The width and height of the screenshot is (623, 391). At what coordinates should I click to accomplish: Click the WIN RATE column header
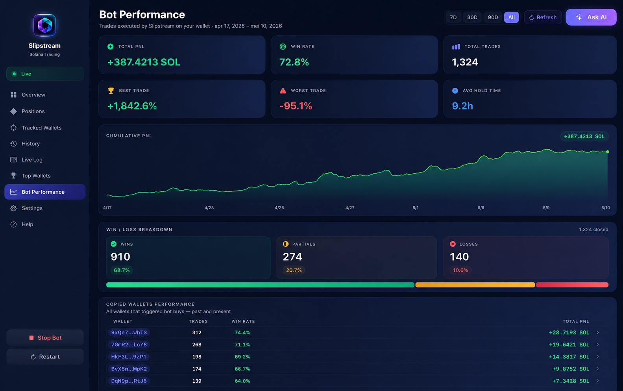[x=243, y=321]
